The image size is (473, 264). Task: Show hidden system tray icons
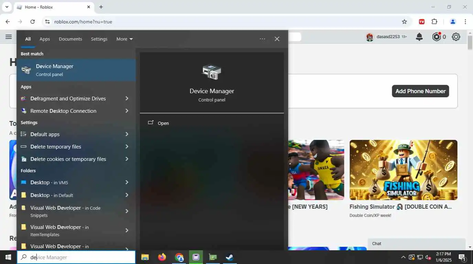(x=403, y=257)
